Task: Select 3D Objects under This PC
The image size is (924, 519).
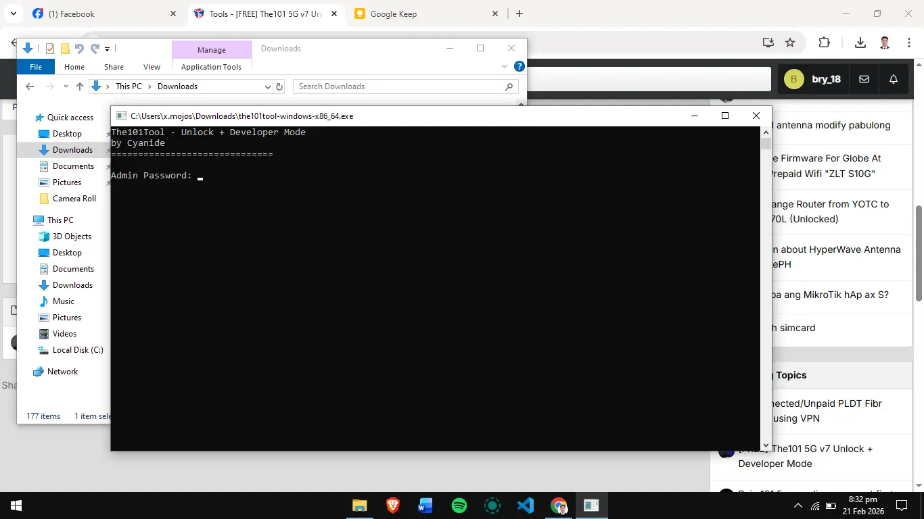Action: click(72, 237)
